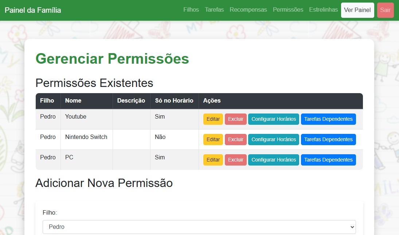Configurar Horários for the PC row
The width and height of the screenshot is (399, 235).
(274, 160)
